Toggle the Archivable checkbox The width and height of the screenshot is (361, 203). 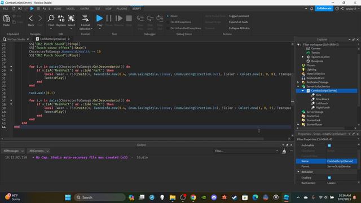click(329, 145)
